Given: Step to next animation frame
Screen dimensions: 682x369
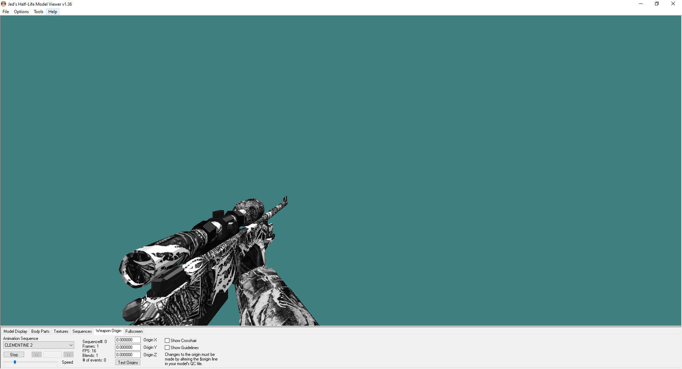Looking at the screenshot, I should (69, 354).
